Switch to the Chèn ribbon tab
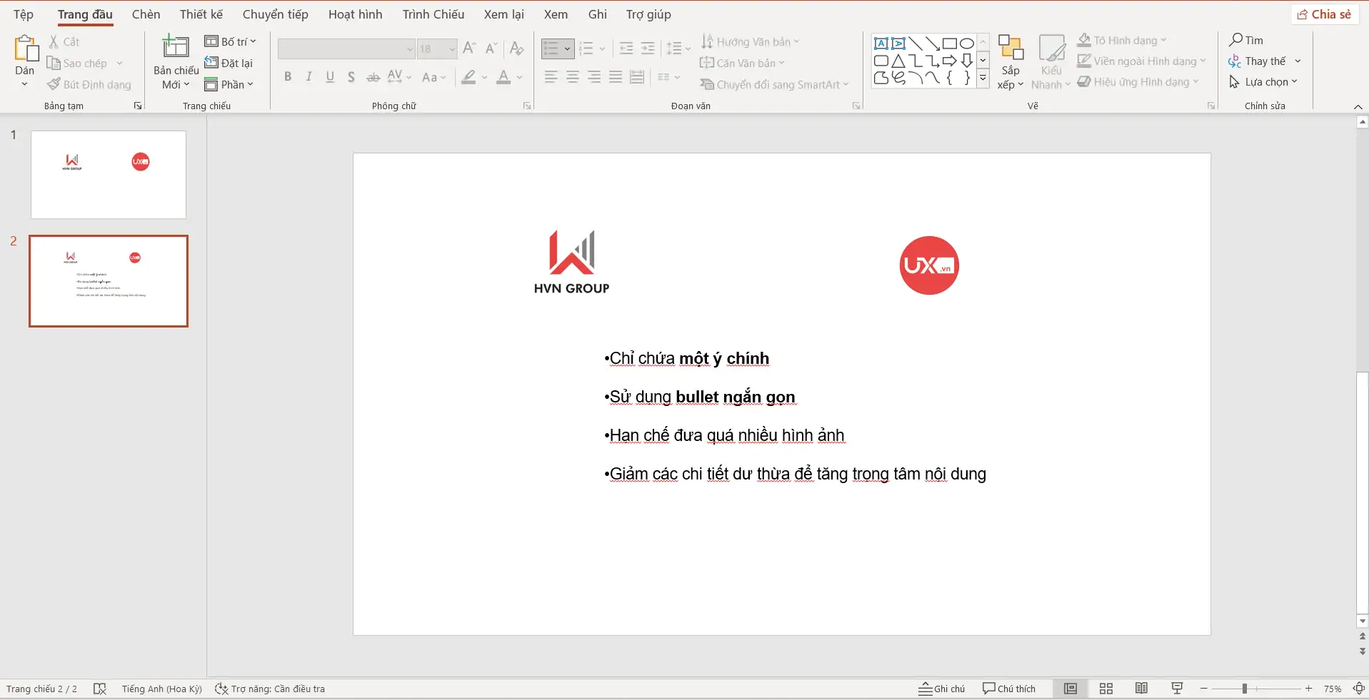Viewport: 1369px width, 700px height. 146,14
